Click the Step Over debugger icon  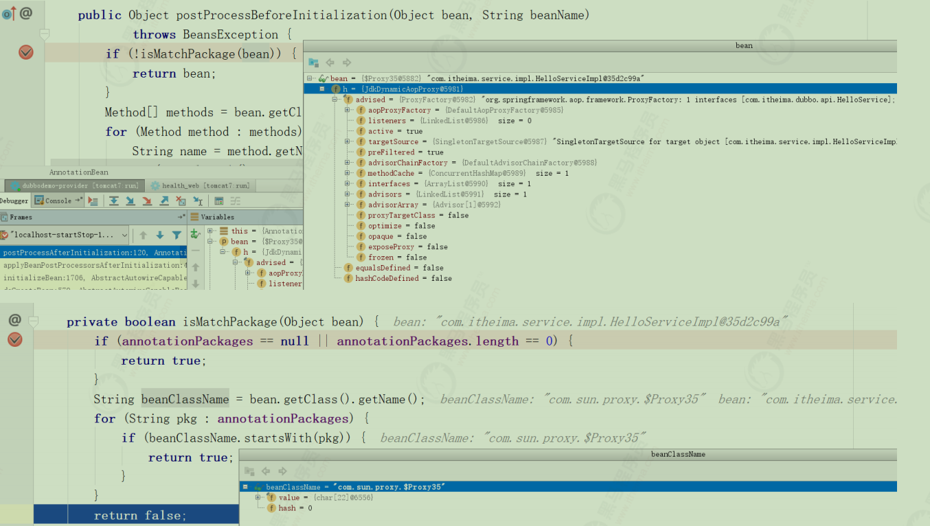click(x=114, y=201)
